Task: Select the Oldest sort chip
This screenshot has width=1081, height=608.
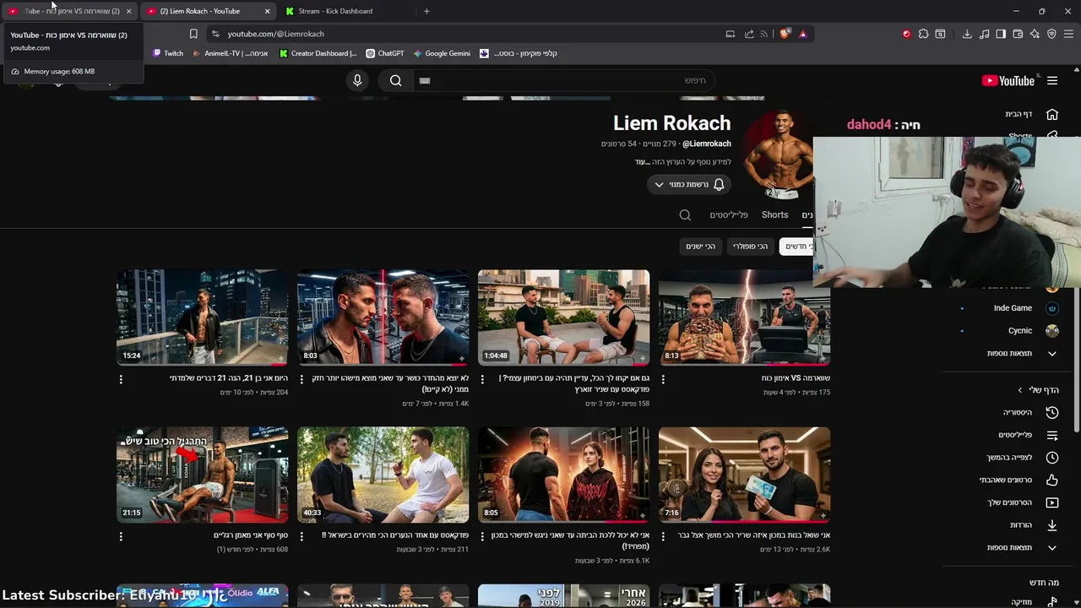Action: click(700, 247)
